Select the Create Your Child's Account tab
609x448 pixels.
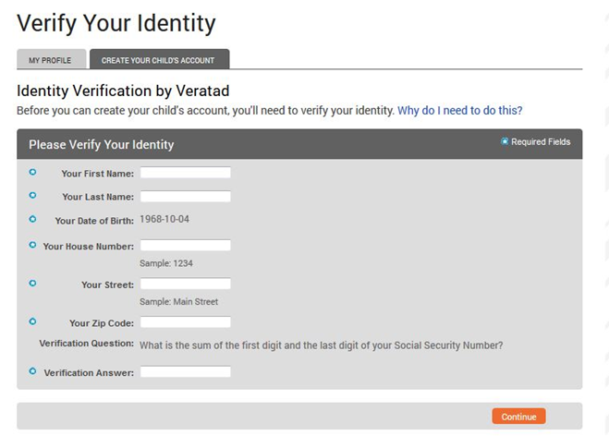pos(158,60)
